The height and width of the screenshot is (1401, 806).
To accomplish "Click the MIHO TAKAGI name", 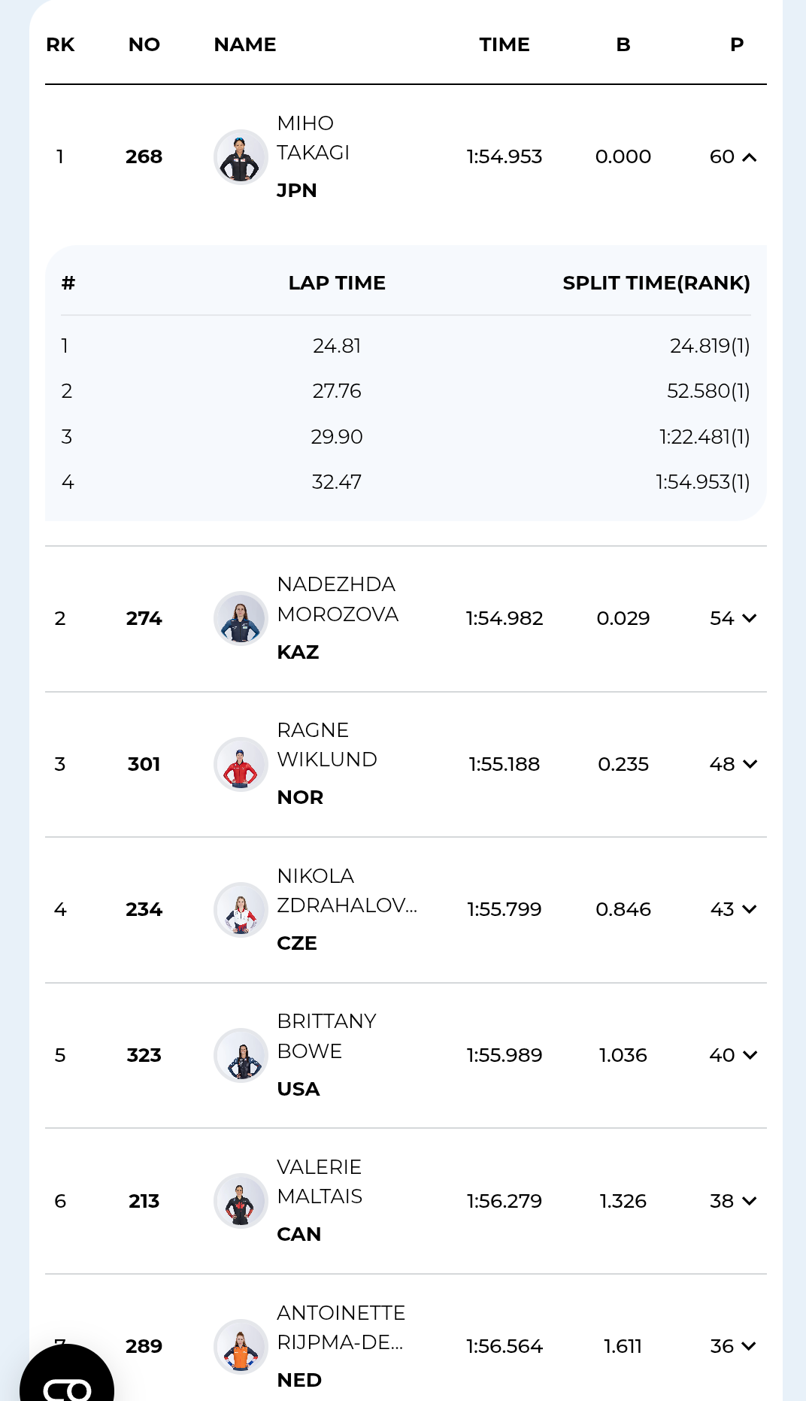I will pos(313,138).
